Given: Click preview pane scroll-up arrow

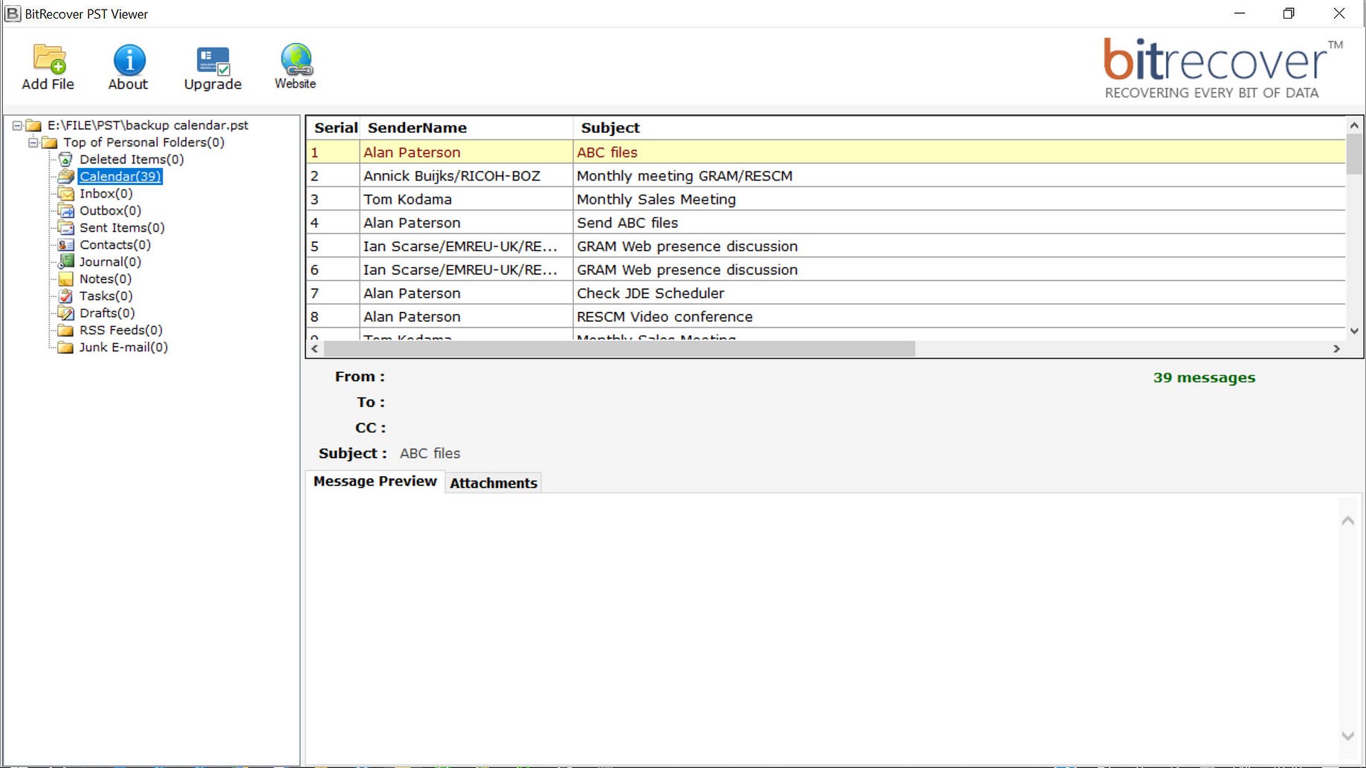Looking at the screenshot, I should point(1347,521).
